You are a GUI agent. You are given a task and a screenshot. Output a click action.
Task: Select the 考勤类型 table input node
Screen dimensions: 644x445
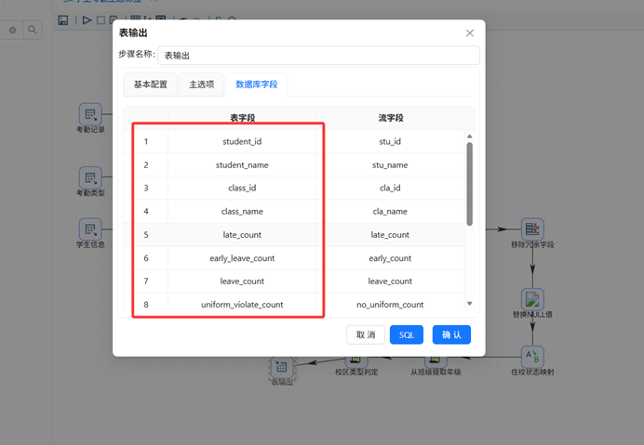click(90, 177)
